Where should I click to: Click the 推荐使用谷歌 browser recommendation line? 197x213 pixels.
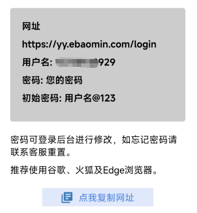(x=84, y=170)
